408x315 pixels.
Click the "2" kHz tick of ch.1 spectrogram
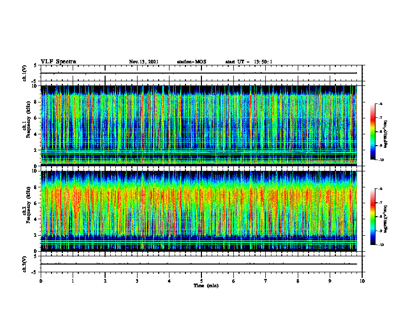(36, 150)
